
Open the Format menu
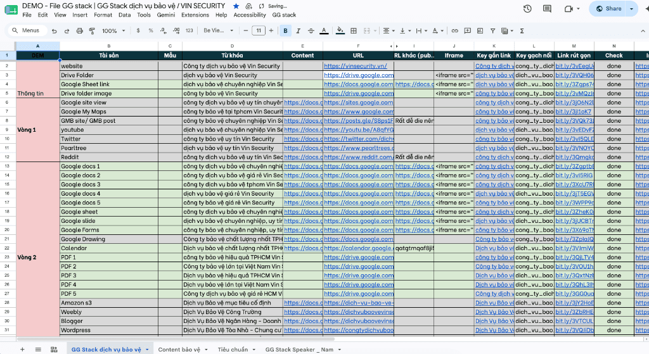(x=103, y=15)
